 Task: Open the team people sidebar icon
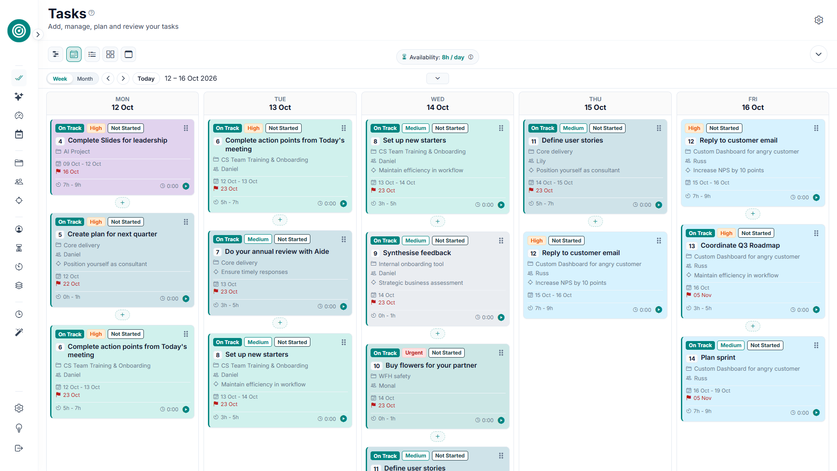(19, 182)
